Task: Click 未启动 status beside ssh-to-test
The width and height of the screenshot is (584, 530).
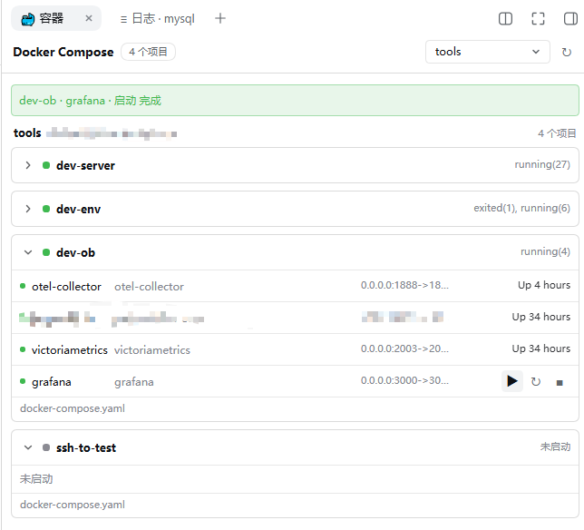Action: pyautogui.click(x=555, y=447)
